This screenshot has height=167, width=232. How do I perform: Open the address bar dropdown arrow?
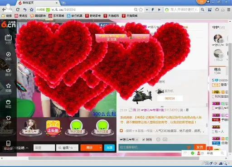pos(147,10)
